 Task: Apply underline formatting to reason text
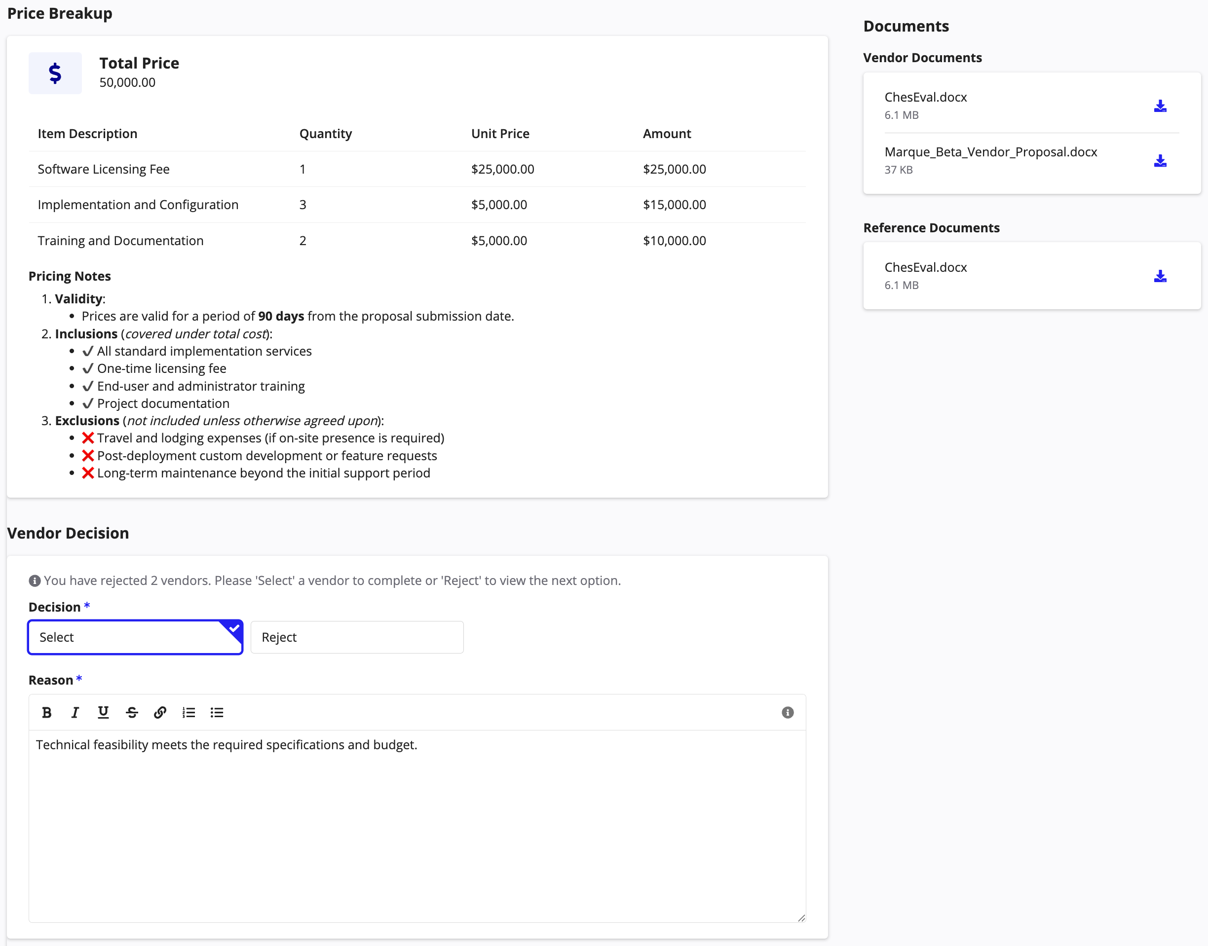pos(103,712)
